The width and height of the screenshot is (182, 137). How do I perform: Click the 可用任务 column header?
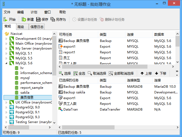[x=78, y=34]
